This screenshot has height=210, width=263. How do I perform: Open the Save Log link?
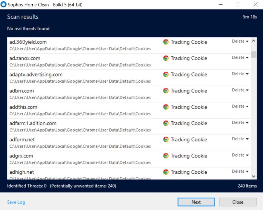tap(16, 202)
